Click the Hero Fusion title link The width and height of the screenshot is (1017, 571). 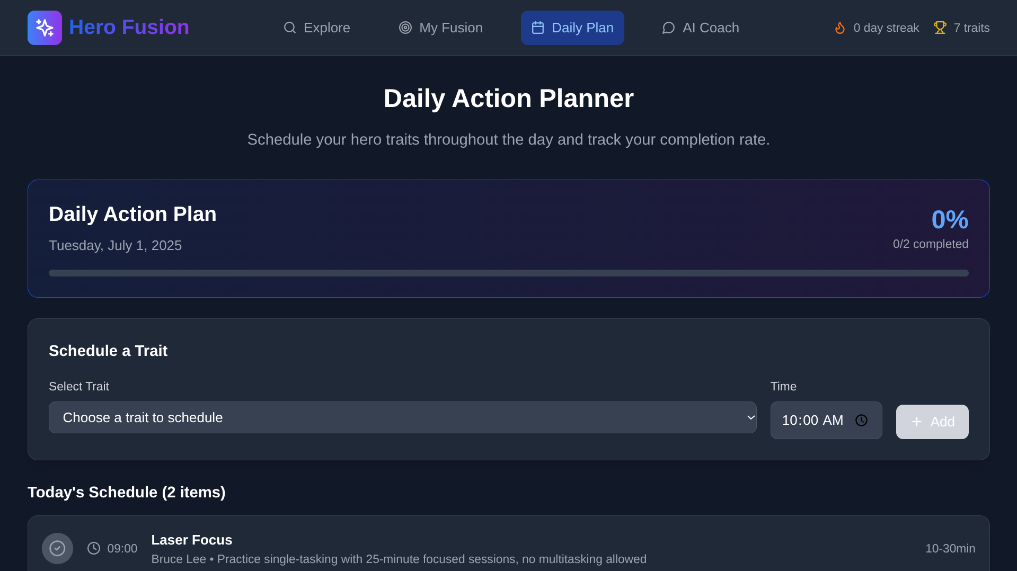(x=129, y=27)
